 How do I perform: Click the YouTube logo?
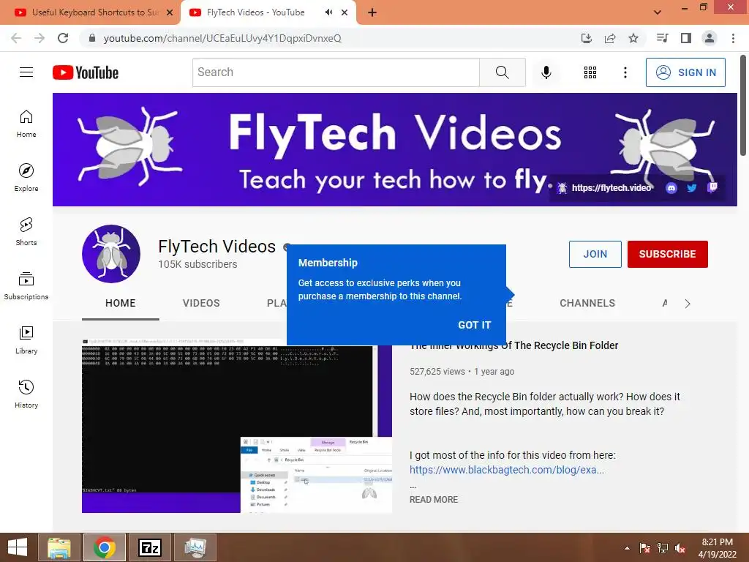point(86,72)
